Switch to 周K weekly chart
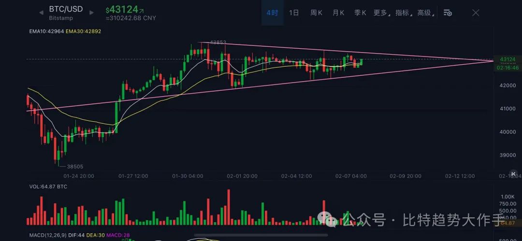The width and height of the screenshot is (522, 241). click(316, 13)
